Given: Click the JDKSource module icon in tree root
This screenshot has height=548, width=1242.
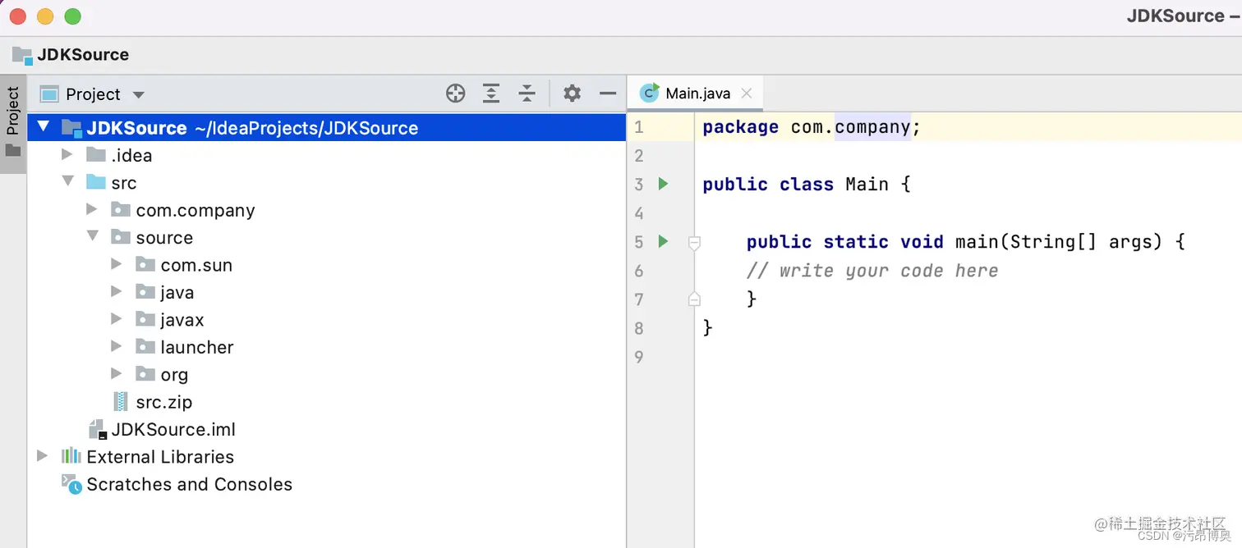Looking at the screenshot, I should 71,128.
